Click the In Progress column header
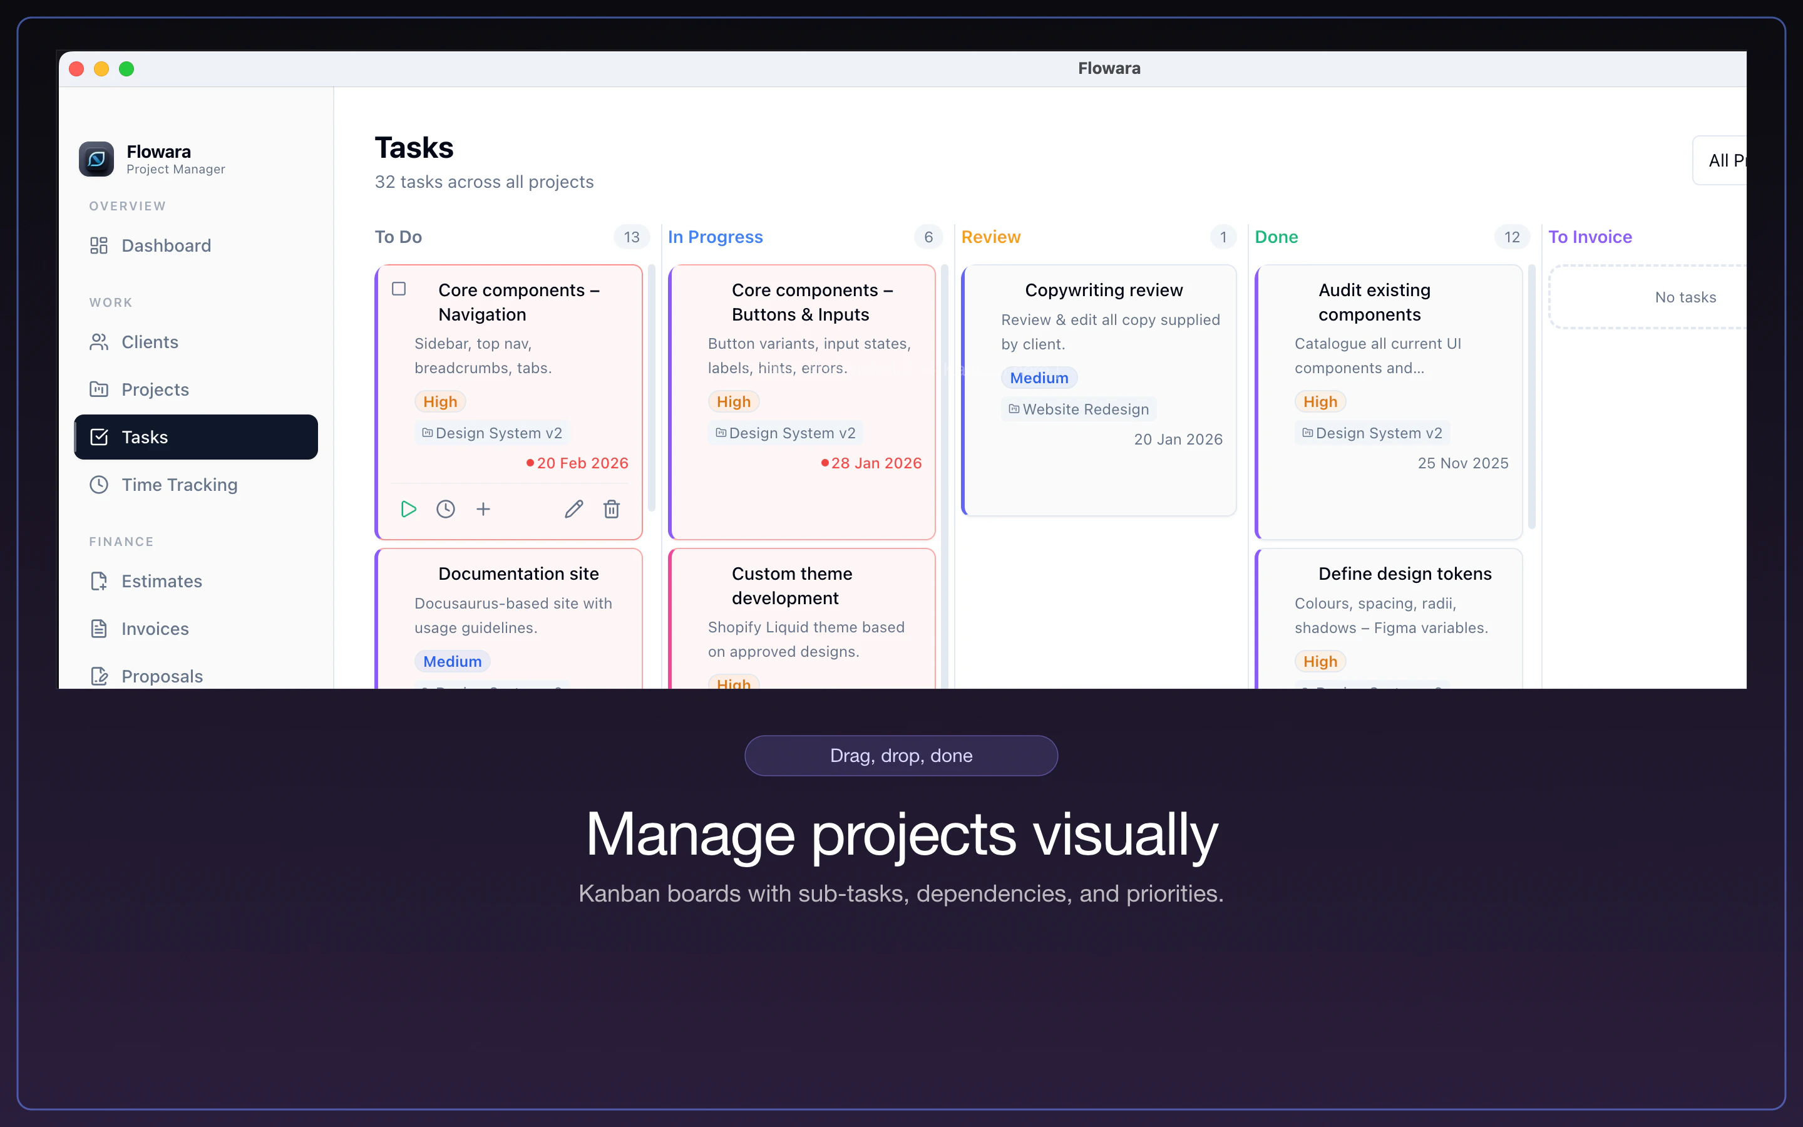 [x=715, y=237]
